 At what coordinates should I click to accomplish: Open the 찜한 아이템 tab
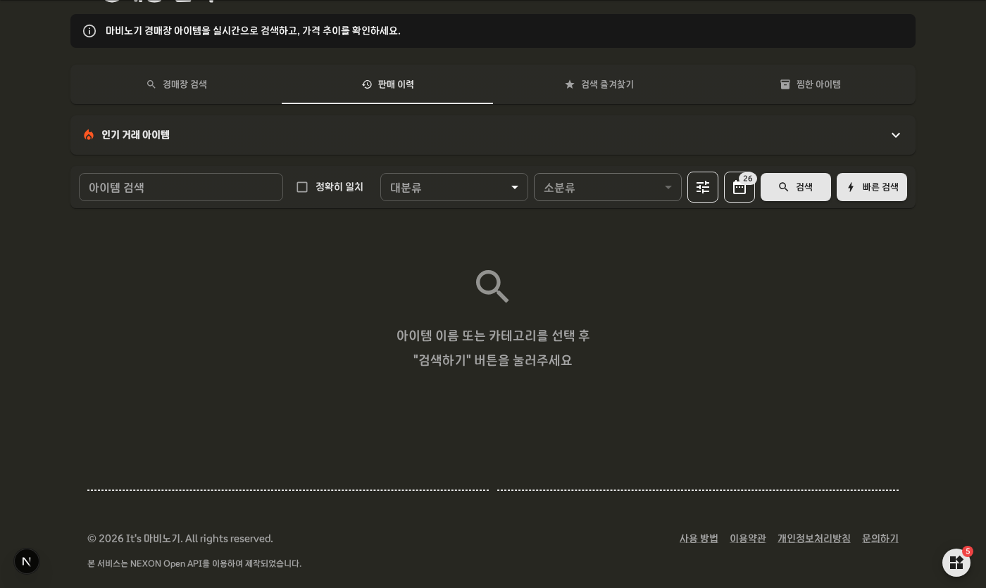[x=810, y=84]
